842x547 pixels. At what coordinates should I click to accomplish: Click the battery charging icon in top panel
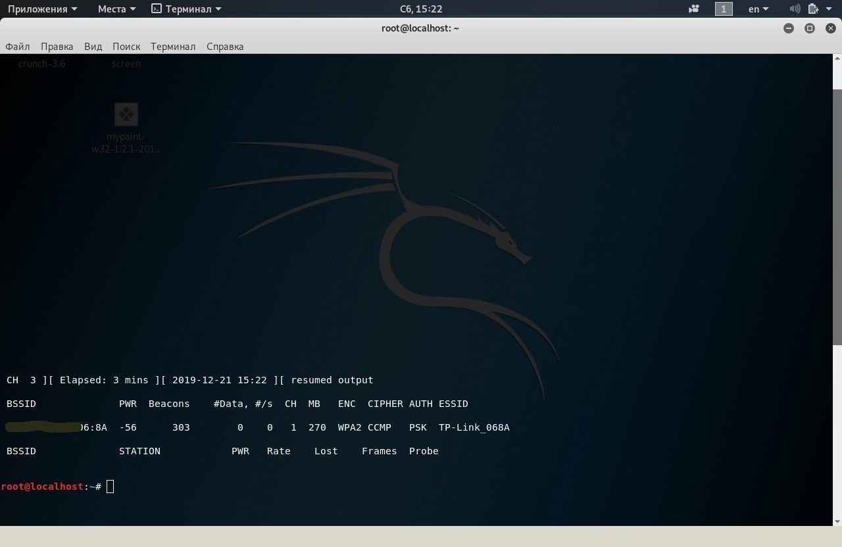[813, 9]
